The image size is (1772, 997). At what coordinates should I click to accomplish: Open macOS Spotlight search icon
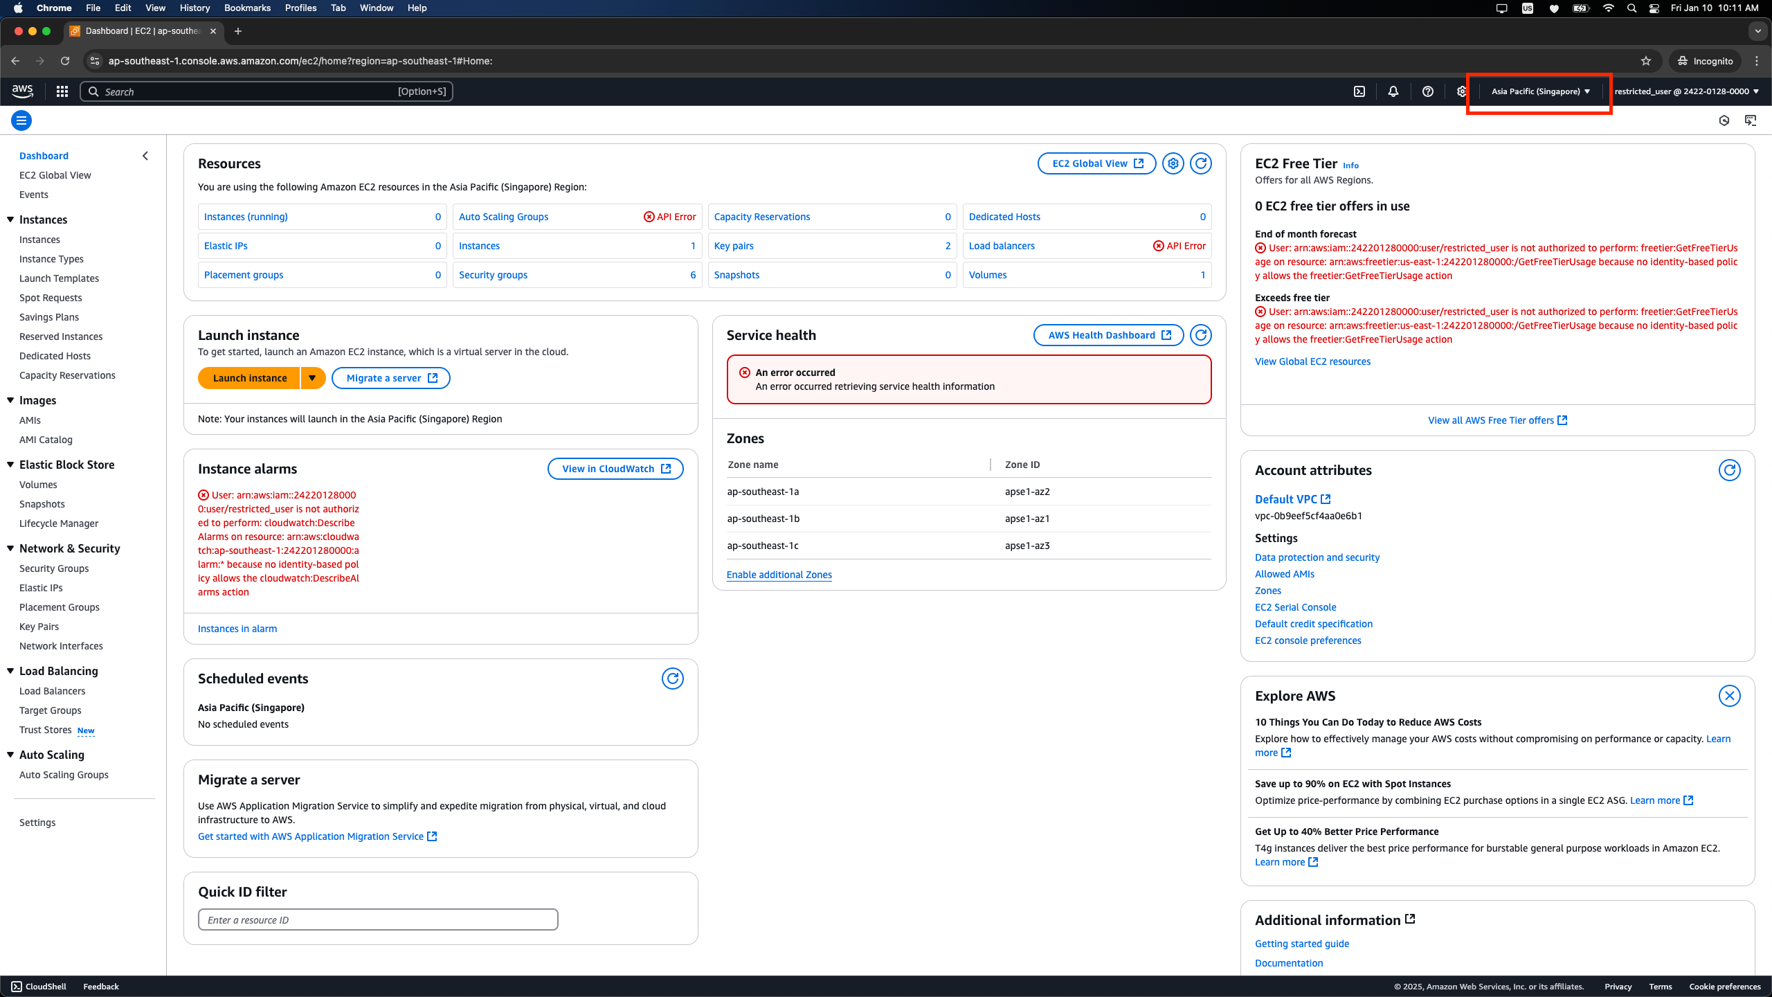pos(1631,8)
